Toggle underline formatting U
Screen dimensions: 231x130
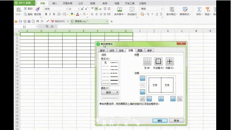tap(54, 14)
